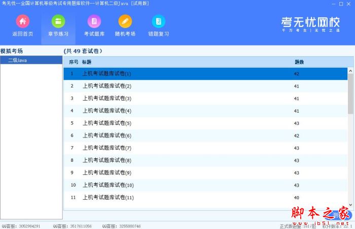
Task: Open the 章节练习 green icon
Action: click(x=58, y=21)
